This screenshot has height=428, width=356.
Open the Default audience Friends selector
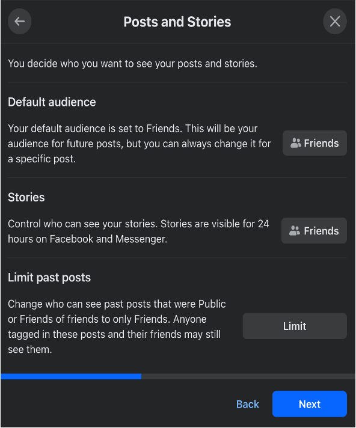pyautogui.click(x=315, y=143)
